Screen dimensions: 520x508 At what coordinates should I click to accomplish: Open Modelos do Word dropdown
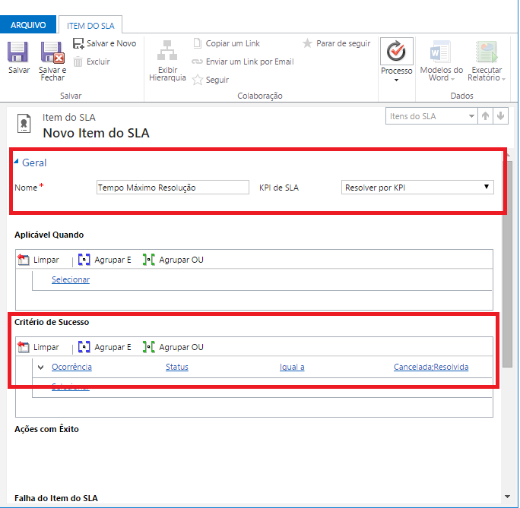point(441,61)
